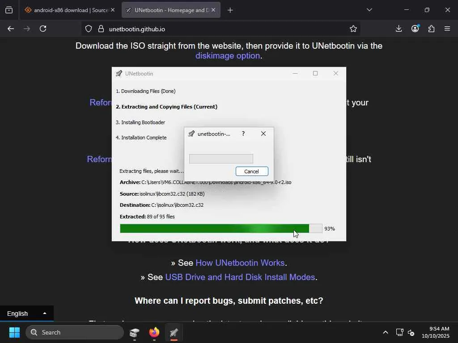Open the Windows Start menu
The image size is (458, 343).
click(14, 332)
